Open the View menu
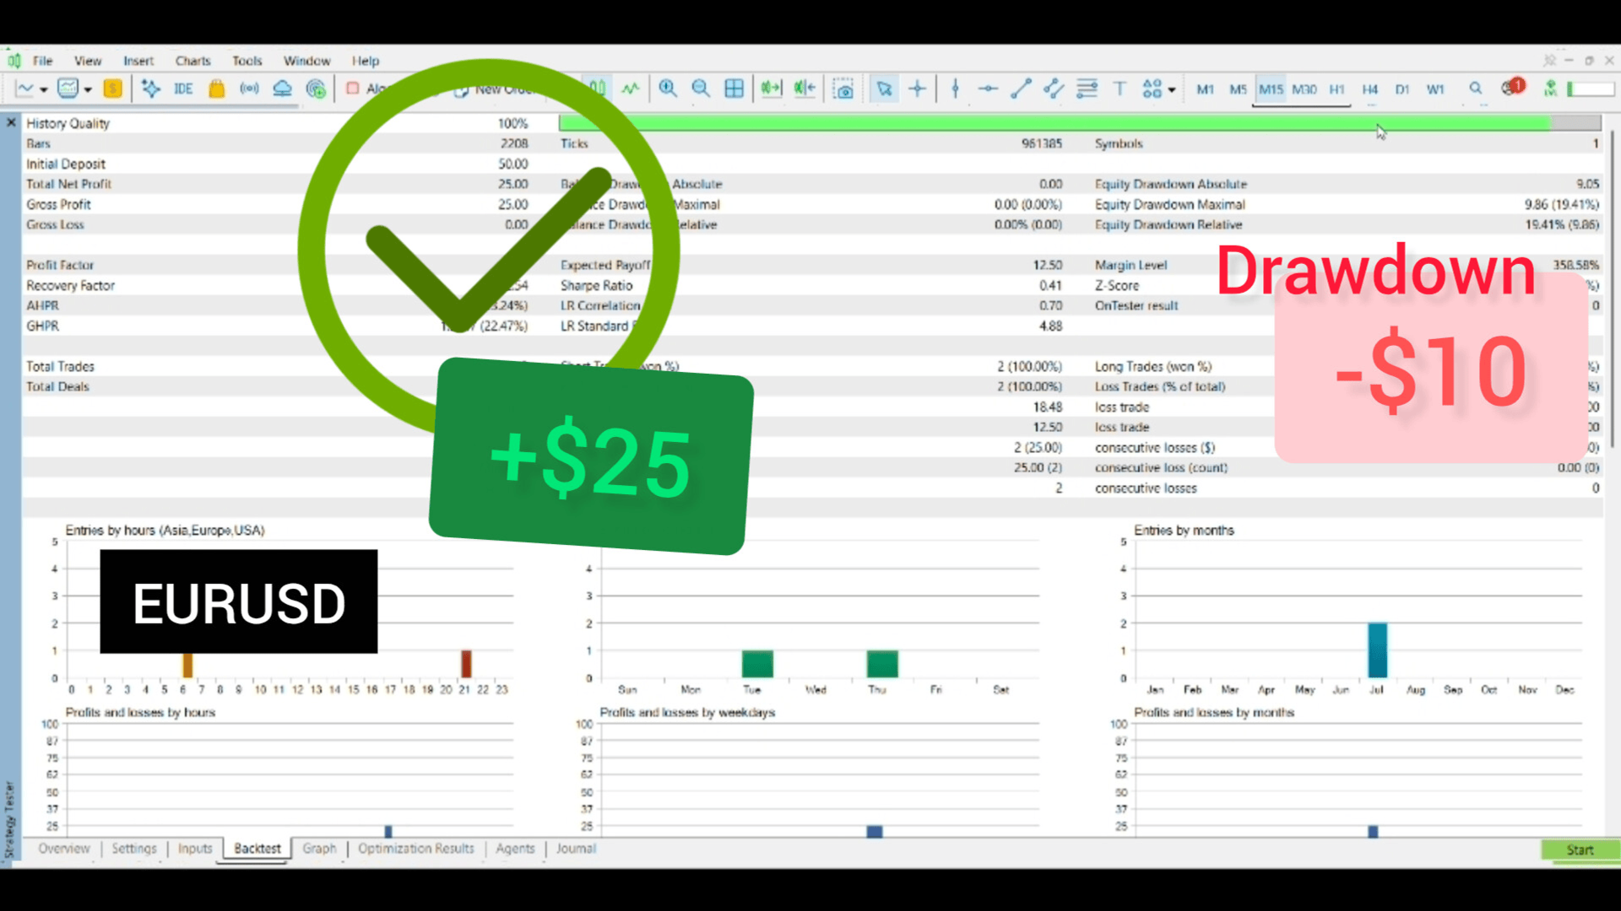The width and height of the screenshot is (1621, 911). [x=88, y=61]
